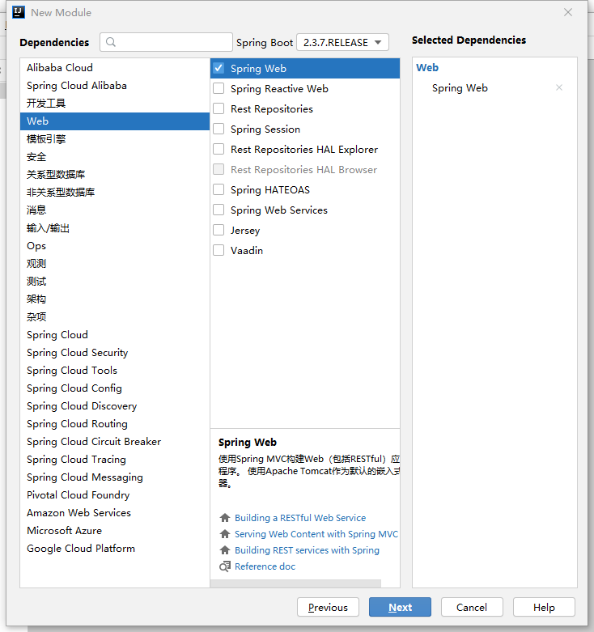This screenshot has width=594, height=632.
Task: Enable the Jersey dependency checkbox
Action: 219,230
